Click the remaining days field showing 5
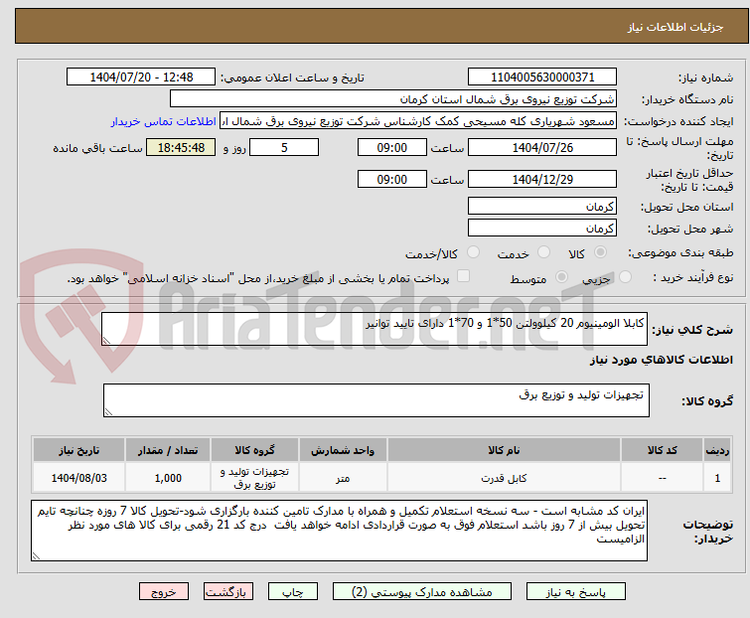Viewport: 750px width, 618px height. (284, 147)
